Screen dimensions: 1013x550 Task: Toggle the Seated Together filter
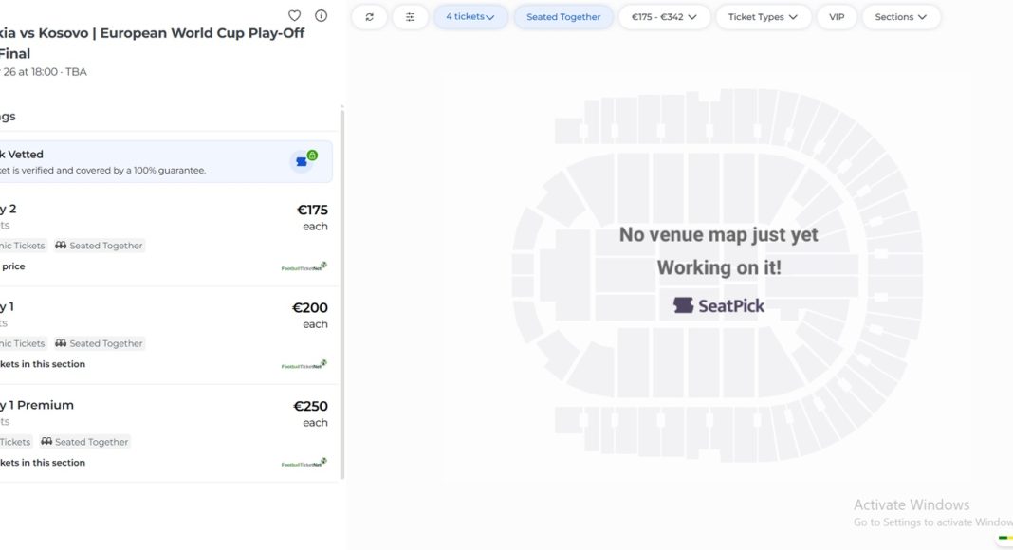tap(563, 17)
